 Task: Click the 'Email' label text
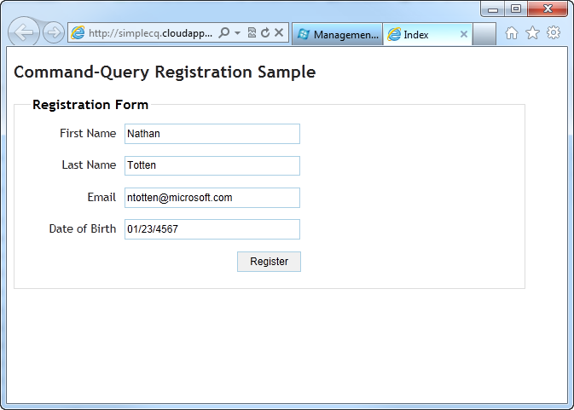pos(101,197)
